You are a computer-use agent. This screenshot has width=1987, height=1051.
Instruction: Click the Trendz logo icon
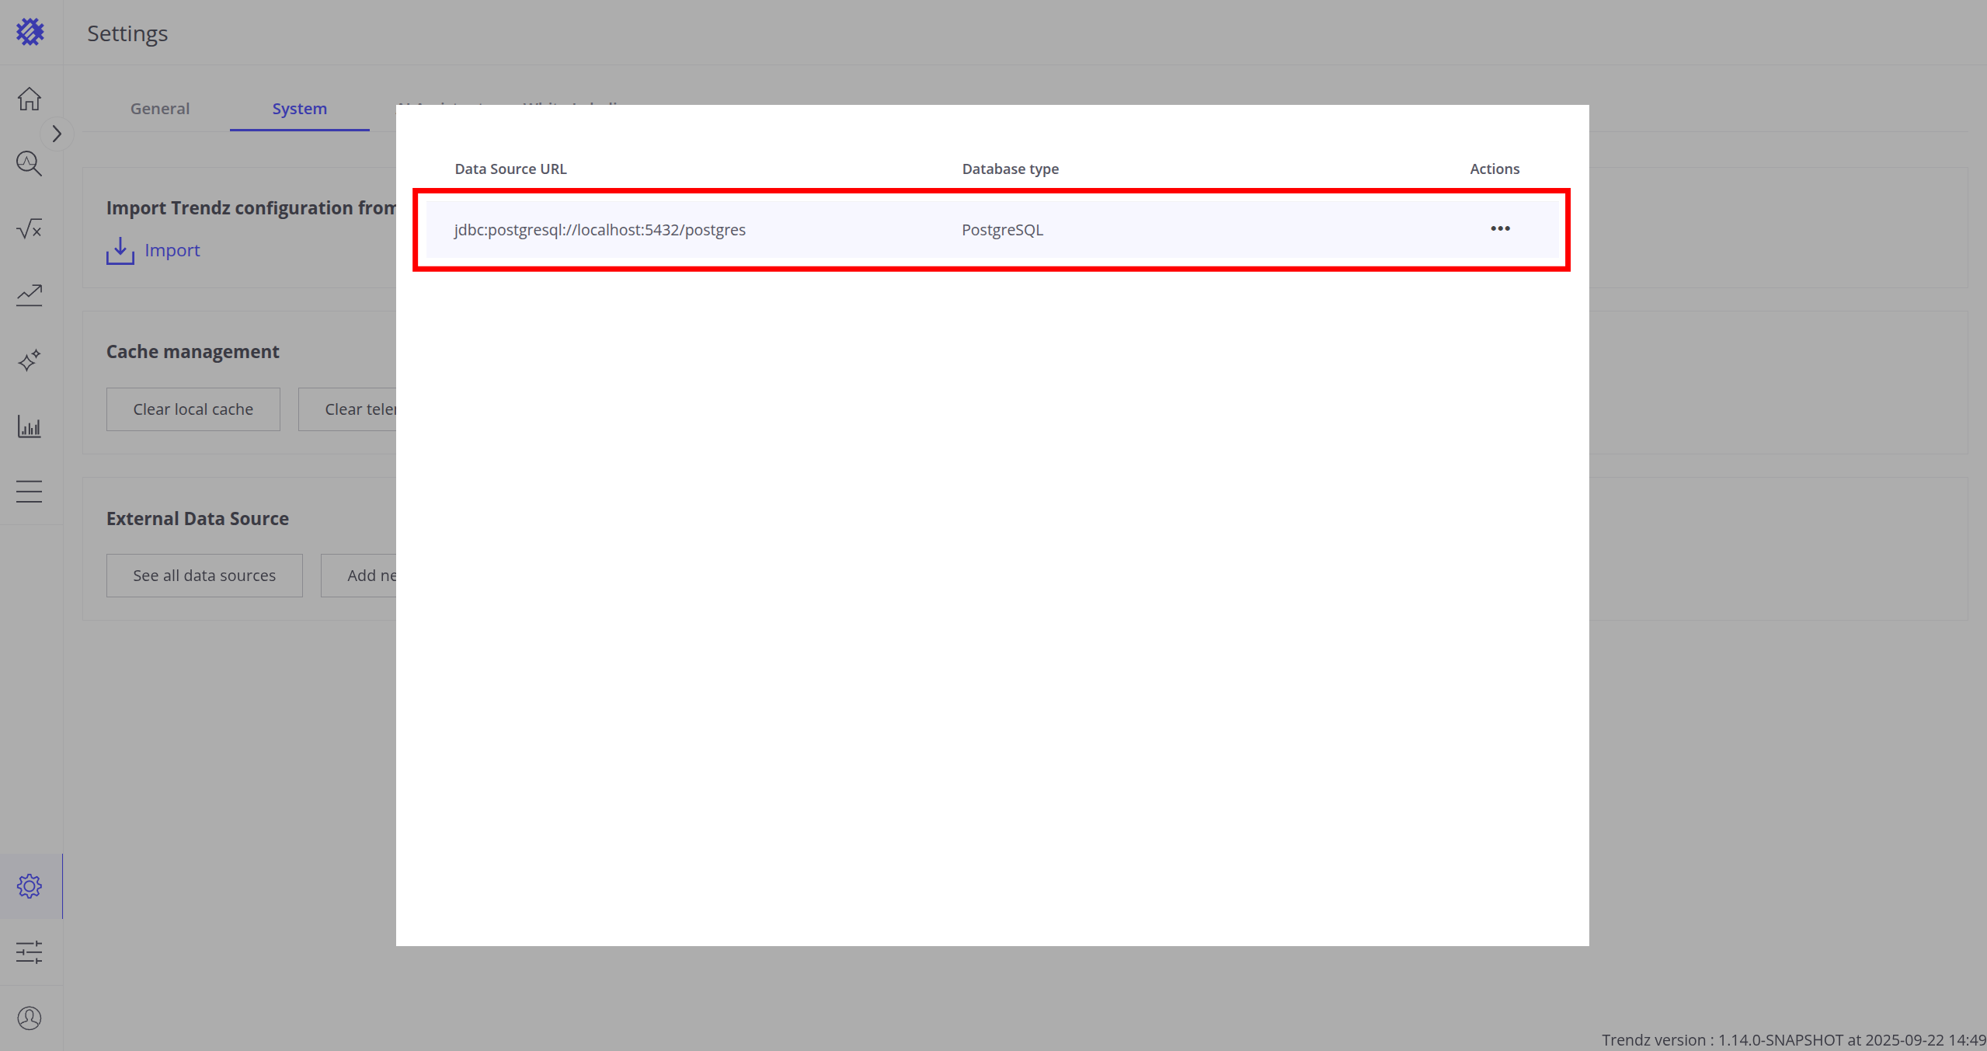pyautogui.click(x=30, y=32)
